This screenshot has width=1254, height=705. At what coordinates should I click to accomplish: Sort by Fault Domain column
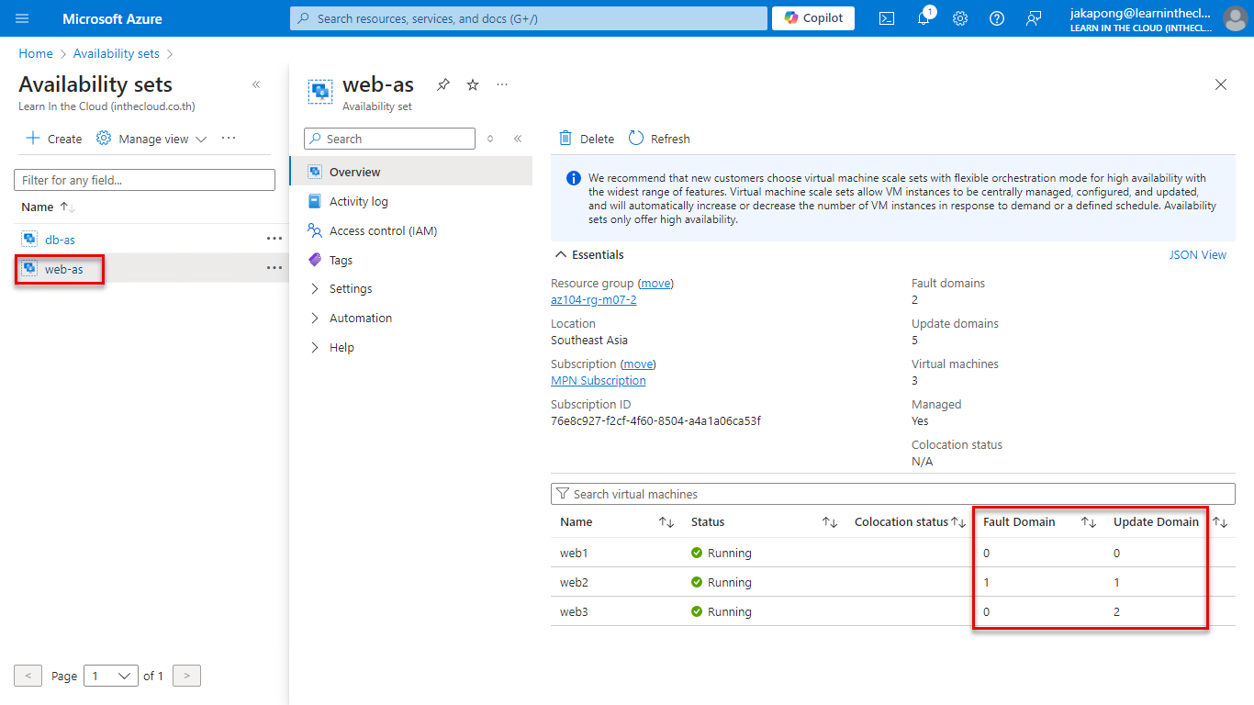point(1089,522)
